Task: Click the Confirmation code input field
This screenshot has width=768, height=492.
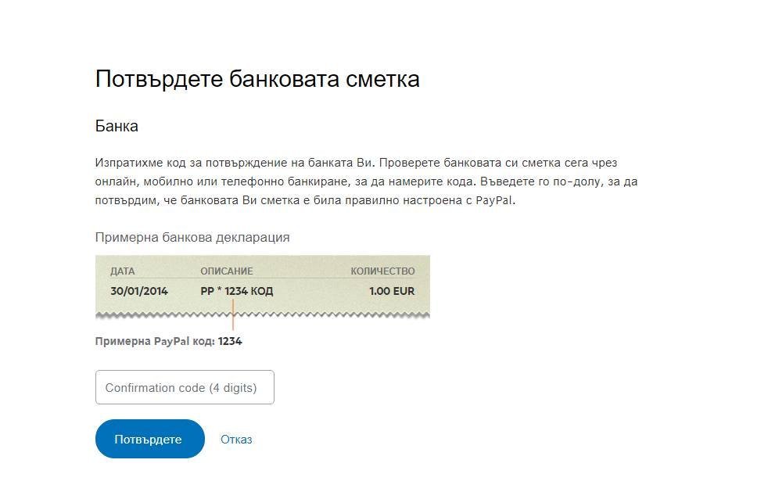Action: pos(185,387)
